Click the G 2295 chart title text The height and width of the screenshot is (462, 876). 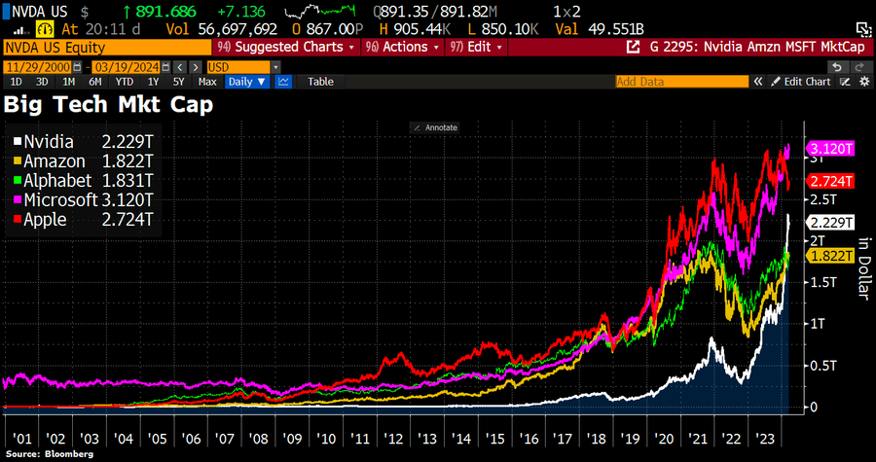pos(757,48)
